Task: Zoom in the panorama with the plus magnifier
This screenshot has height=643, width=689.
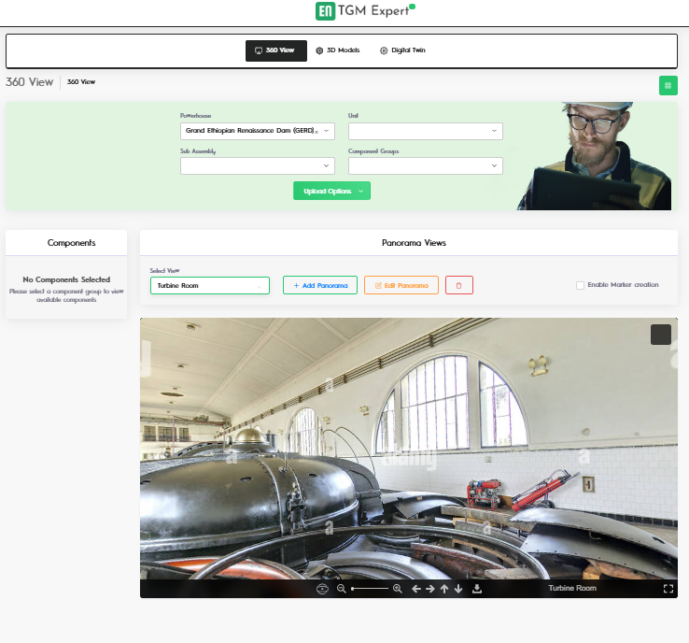Action: pos(398,589)
